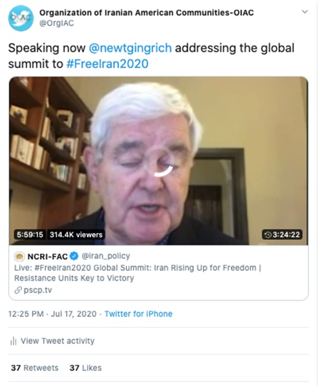
Task: Click the link chain icon beside pscp.tv
Action: pyautogui.click(x=18, y=290)
